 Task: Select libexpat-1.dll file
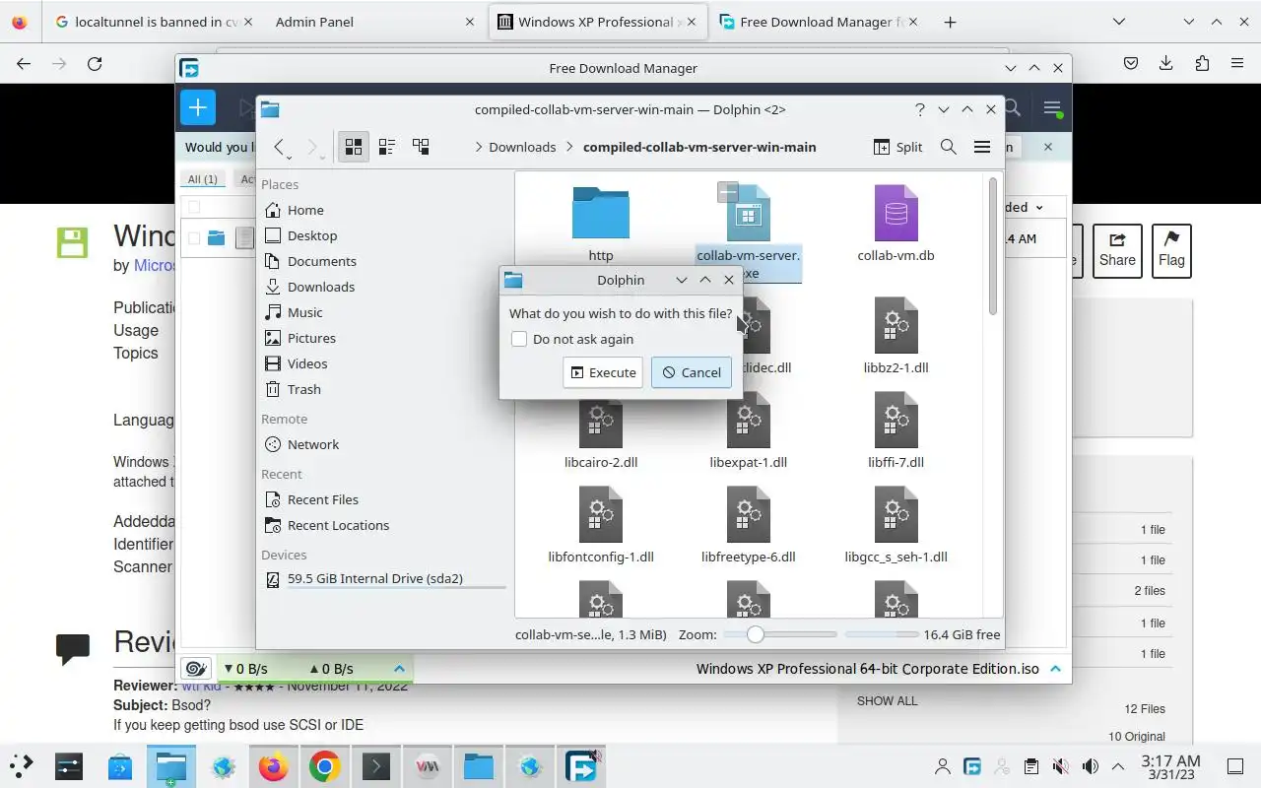(x=749, y=430)
